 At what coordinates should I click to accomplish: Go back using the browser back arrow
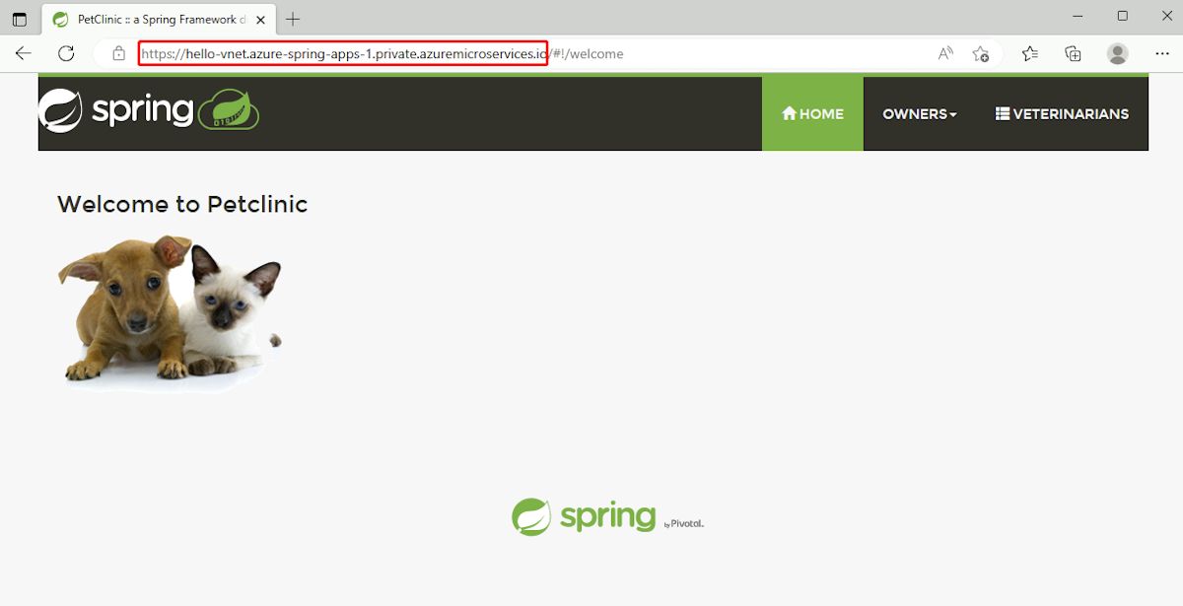(x=24, y=53)
